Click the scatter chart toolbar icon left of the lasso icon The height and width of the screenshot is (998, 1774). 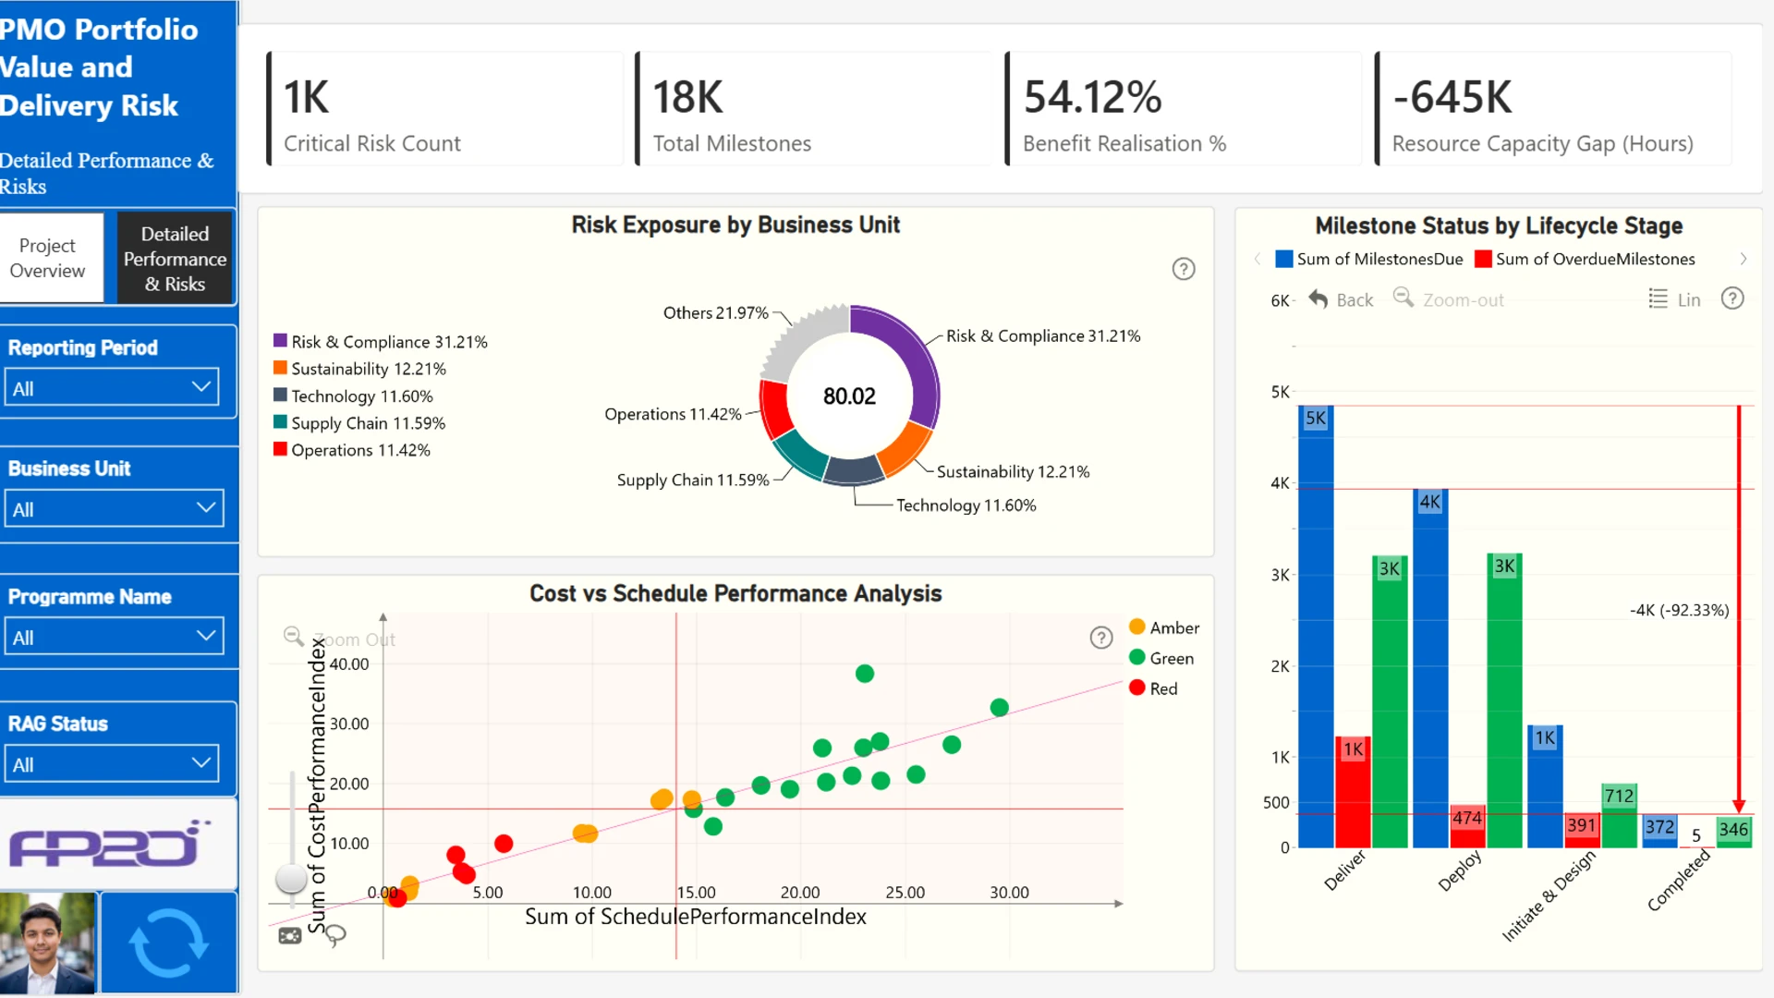coord(290,936)
